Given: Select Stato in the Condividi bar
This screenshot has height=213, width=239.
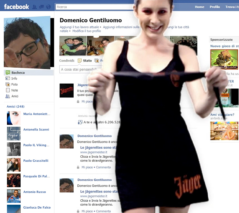Looking at the screenshot, I should (87, 61).
